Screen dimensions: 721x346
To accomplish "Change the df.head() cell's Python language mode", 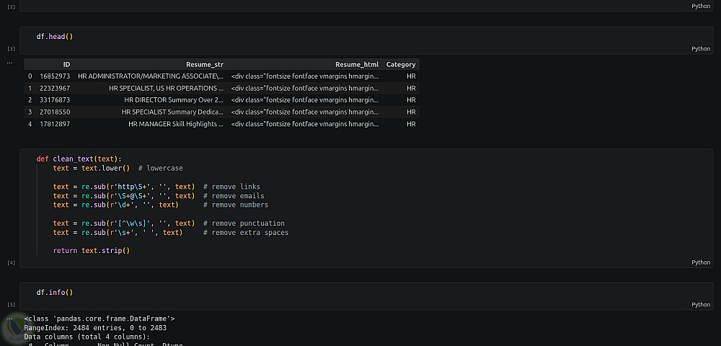I will tap(700, 49).
